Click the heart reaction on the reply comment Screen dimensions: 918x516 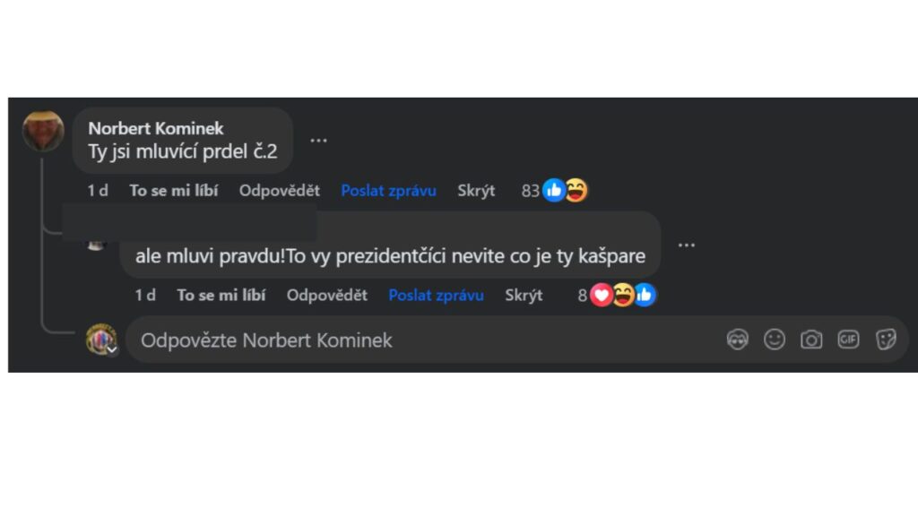(601, 295)
